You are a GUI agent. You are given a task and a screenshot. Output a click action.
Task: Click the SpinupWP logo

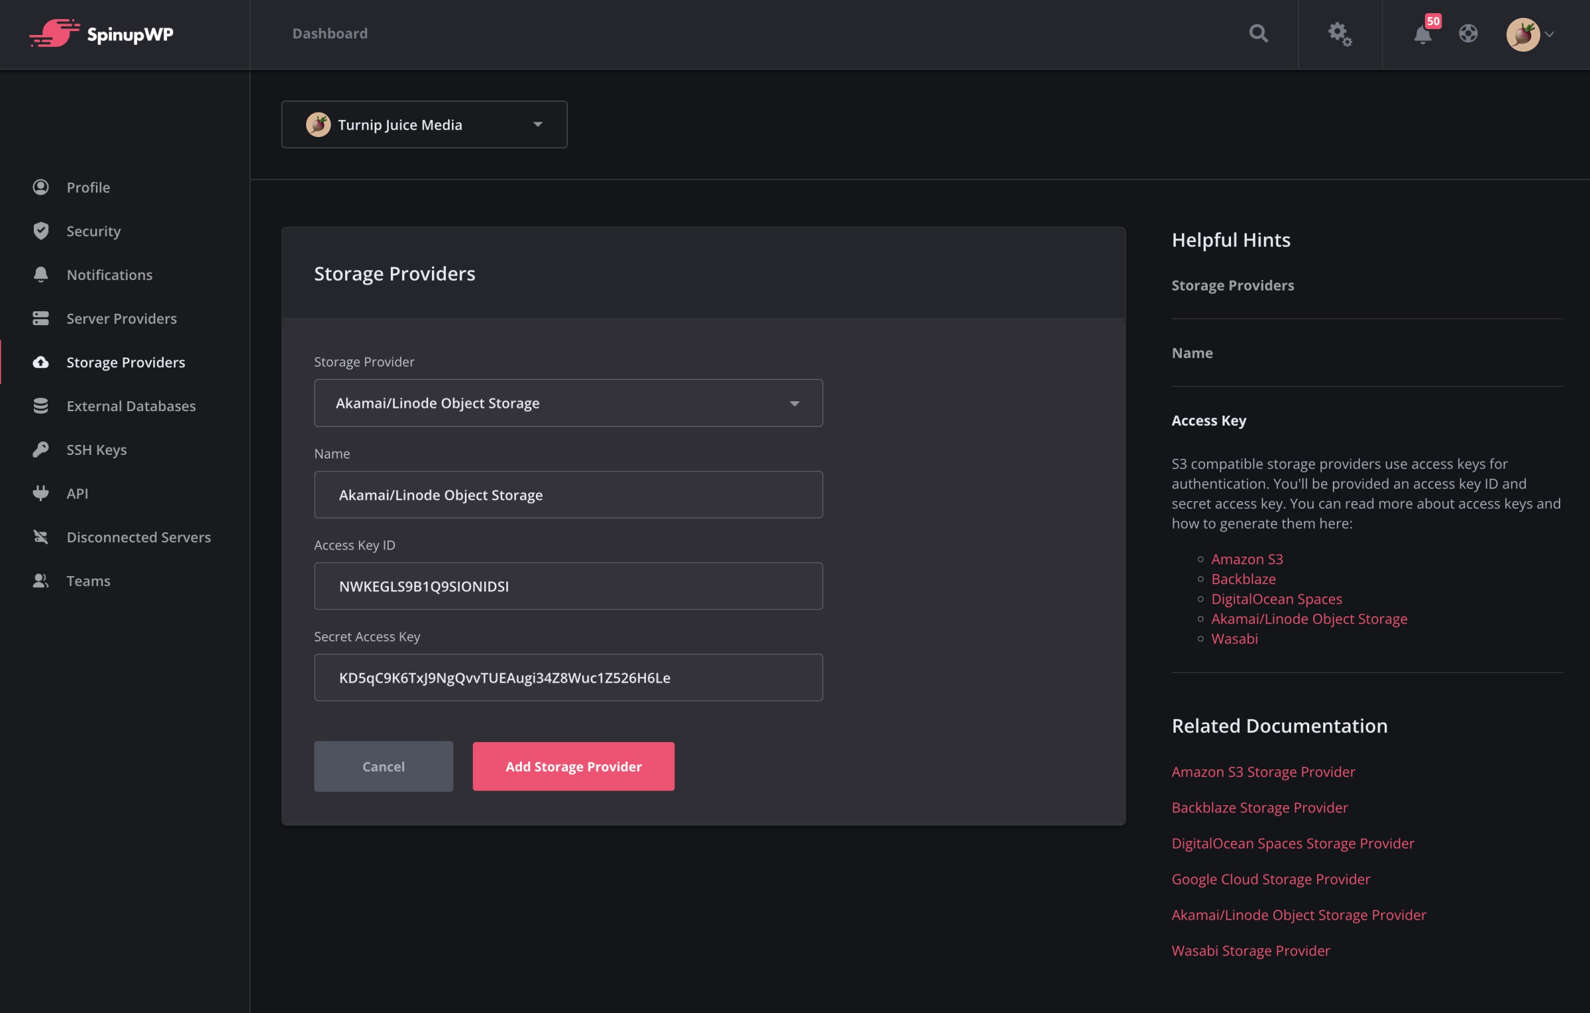coord(101,34)
